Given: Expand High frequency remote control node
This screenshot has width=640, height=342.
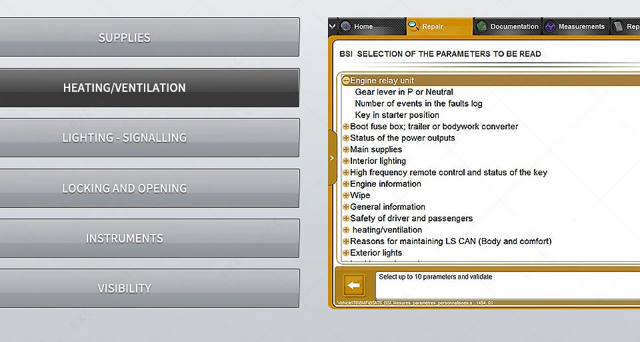Looking at the screenshot, I should coord(346,172).
